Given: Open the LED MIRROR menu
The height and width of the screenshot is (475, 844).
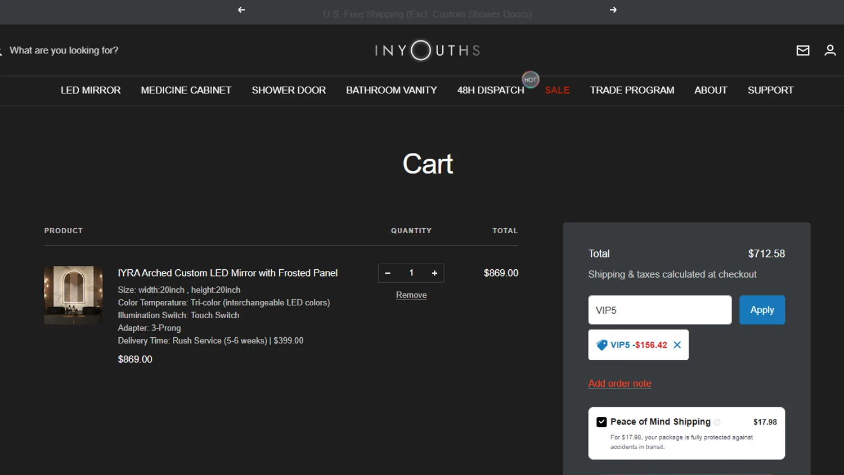Looking at the screenshot, I should (x=91, y=91).
